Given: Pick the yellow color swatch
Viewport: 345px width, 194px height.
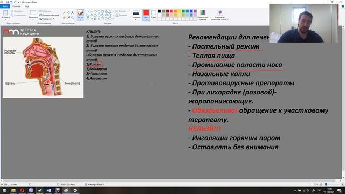Looking at the screenshot, I should [180, 11].
